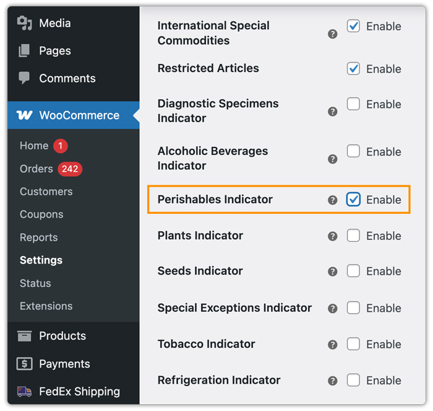Open the Payments menu
The image size is (433, 411).
74,364
